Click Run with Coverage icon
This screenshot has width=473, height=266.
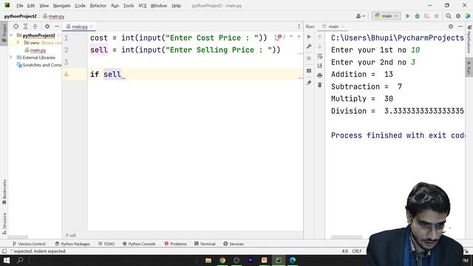click(x=426, y=16)
